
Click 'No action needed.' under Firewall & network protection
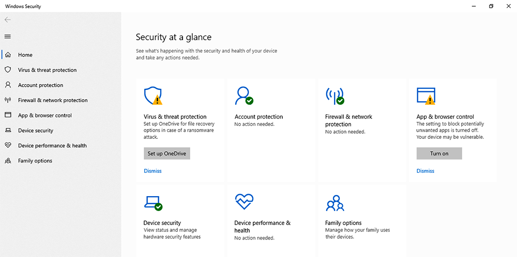click(x=345, y=132)
